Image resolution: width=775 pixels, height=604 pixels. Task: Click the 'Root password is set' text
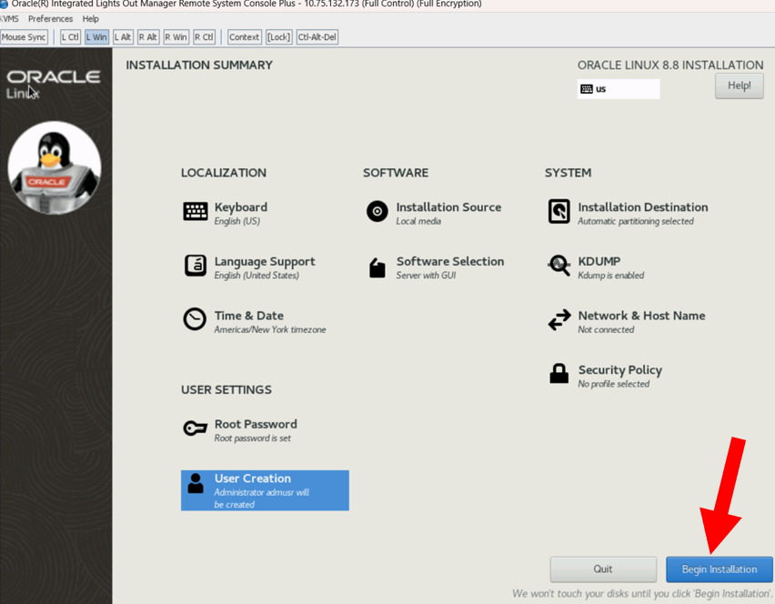point(252,438)
